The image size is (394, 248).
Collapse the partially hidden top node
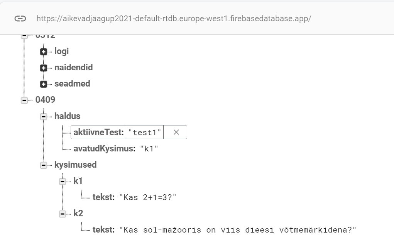tap(24, 36)
